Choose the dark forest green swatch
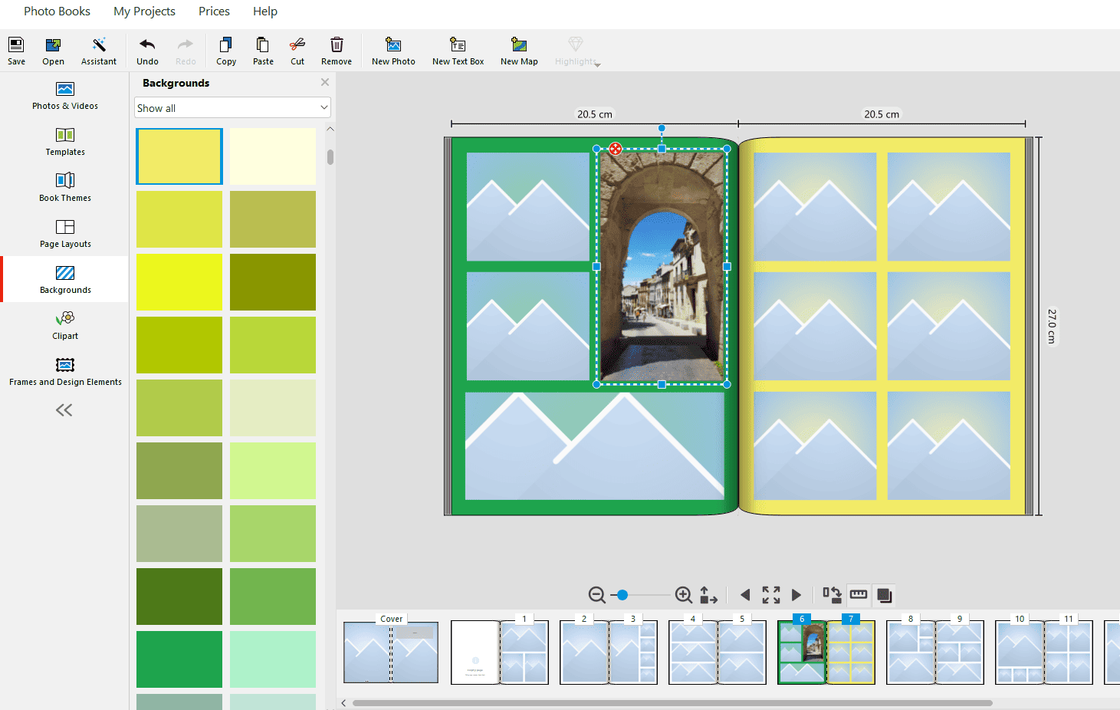The width and height of the screenshot is (1120, 710). pyautogui.click(x=179, y=597)
